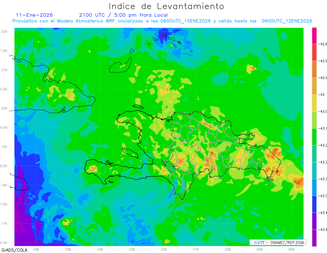The image size is (327, 253).
Task: Click the '19N' latitude label
Action: pyautogui.click(x=4, y=147)
